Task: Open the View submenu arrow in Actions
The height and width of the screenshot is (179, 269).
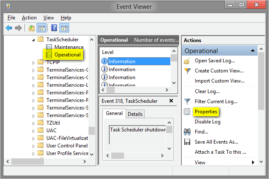Action: (x=253, y=162)
